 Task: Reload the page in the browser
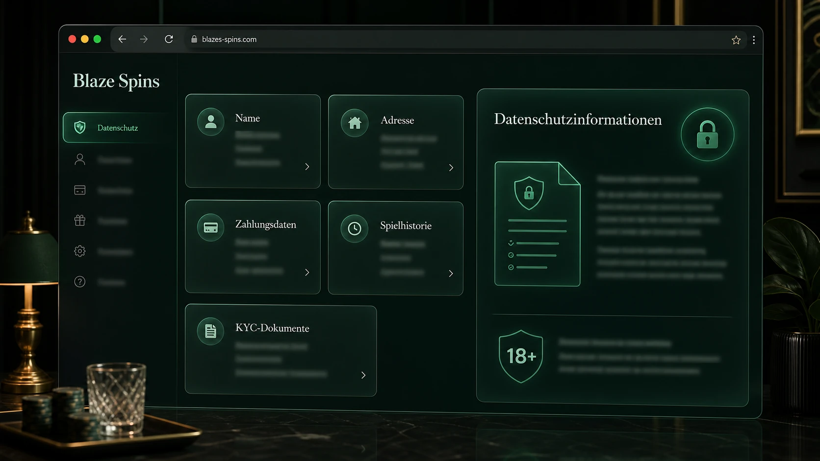169,39
